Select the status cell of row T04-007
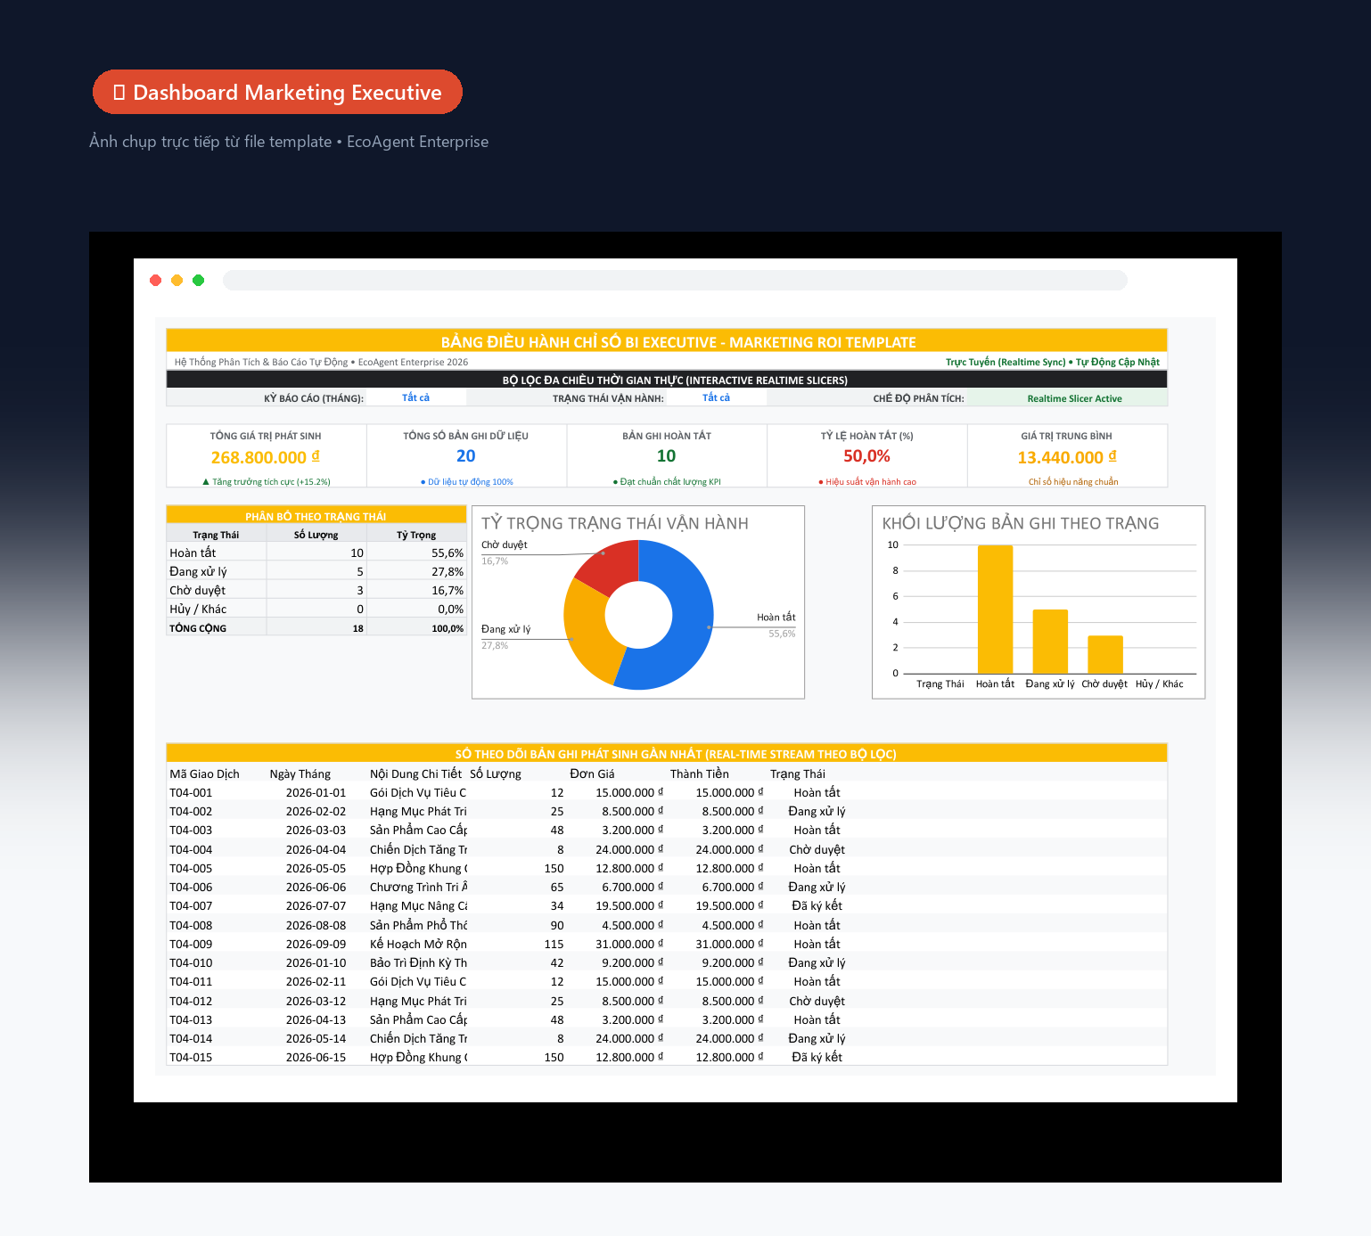The width and height of the screenshot is (1371, 1236). (x=817, y=905)
